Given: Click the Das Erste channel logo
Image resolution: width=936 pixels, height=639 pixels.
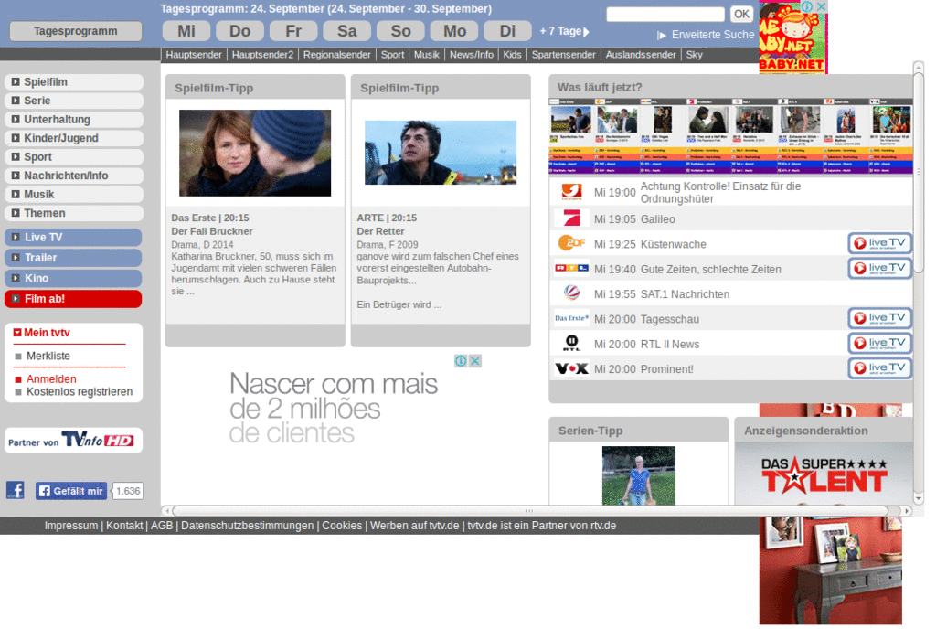Looking at the screenshot, I should pyautogui.click(x=571, y=318).
